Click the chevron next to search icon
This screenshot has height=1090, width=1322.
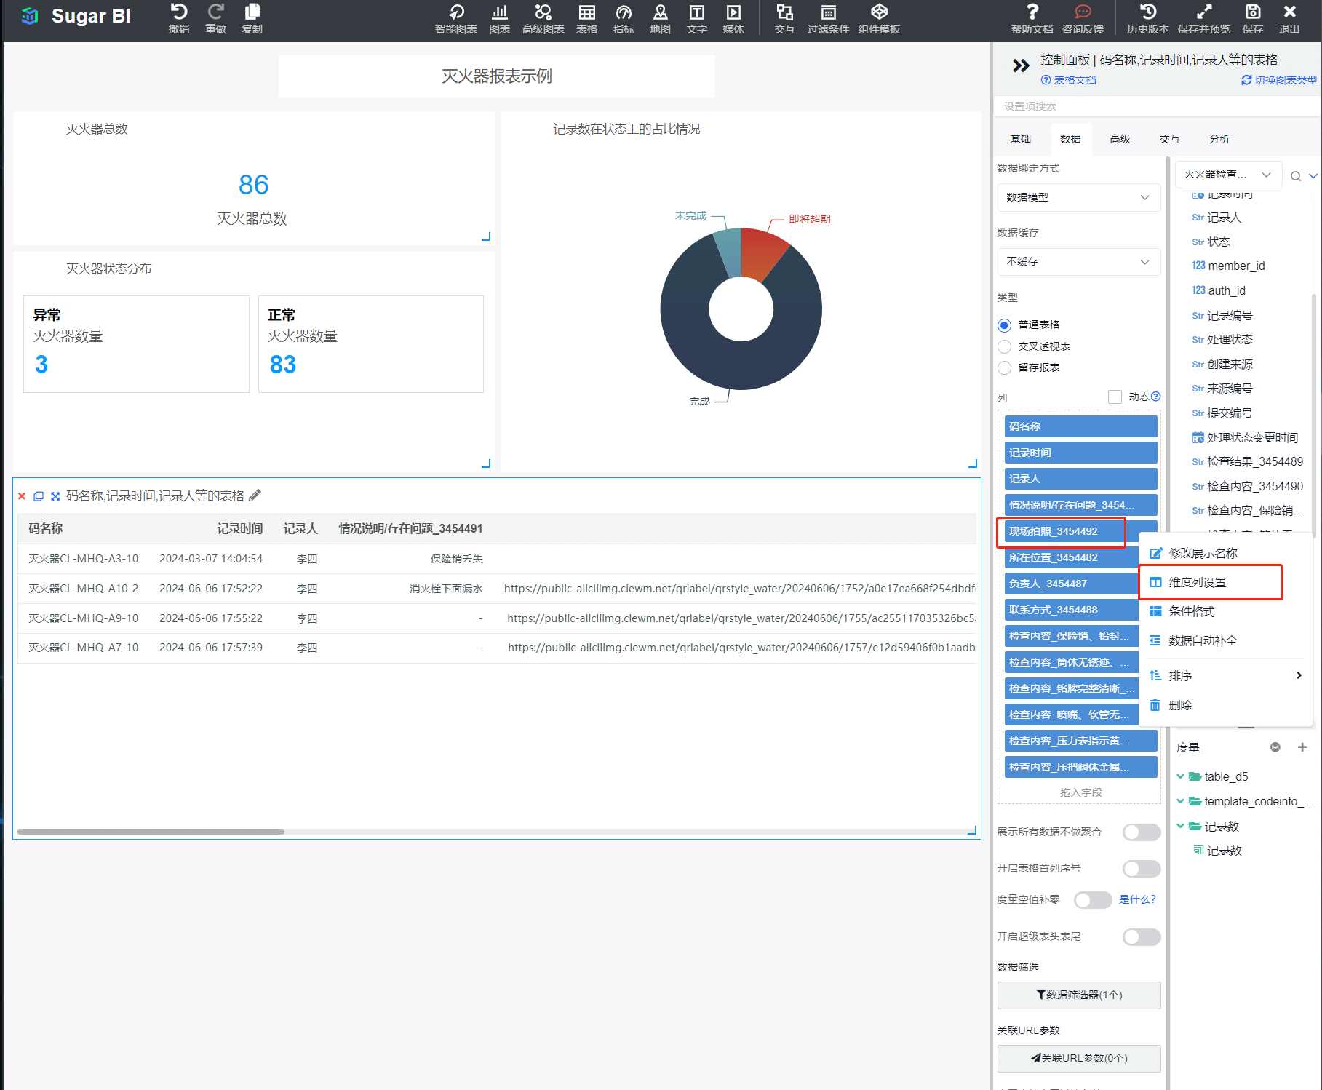tap(1313, 176)
